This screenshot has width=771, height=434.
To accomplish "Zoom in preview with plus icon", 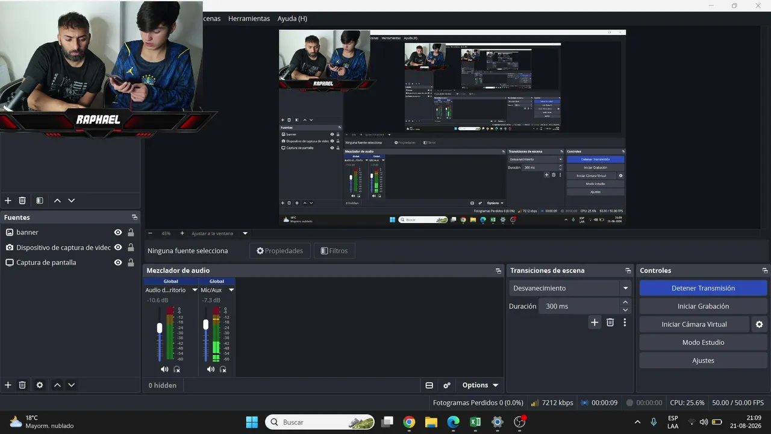I will [182, 233].
